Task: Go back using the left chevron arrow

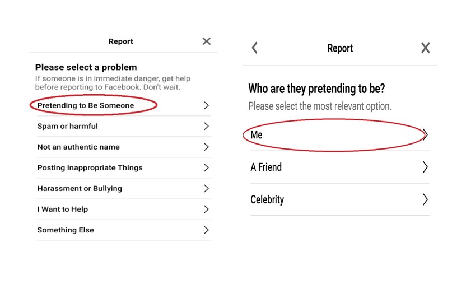Action: (255, 48)
